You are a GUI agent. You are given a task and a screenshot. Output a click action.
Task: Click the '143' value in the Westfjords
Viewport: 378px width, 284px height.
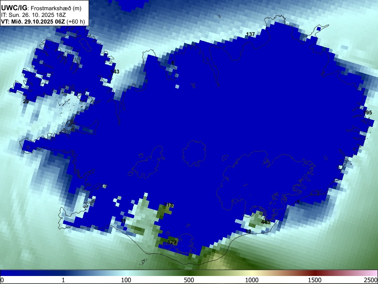(x=115, y=72)
